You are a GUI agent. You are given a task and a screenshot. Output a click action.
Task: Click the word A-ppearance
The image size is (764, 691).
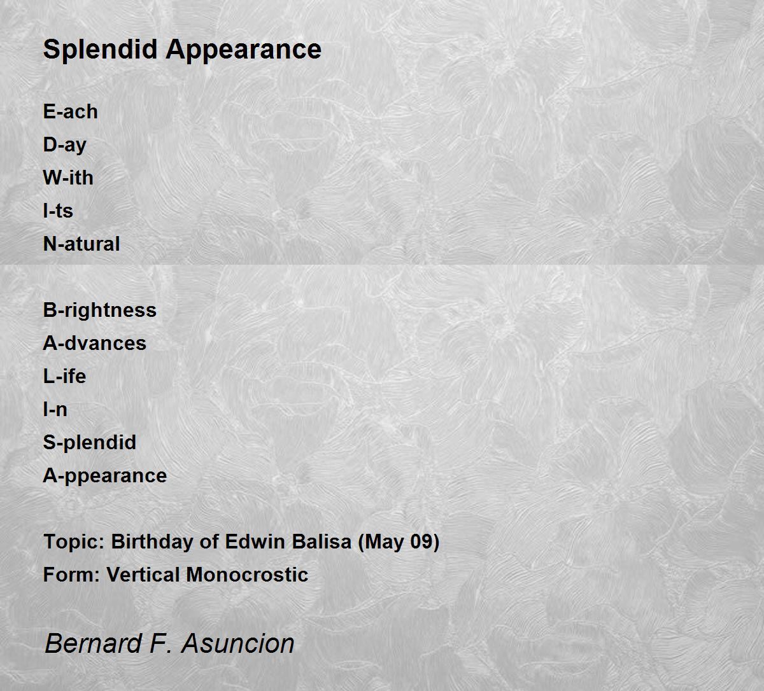pyautogui.click(x=105, y=475)
